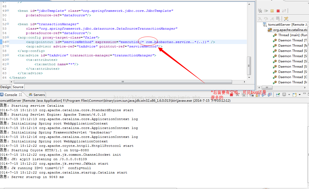Click 'Starting Coyote HTTP/1.1 on http-8080' line
This screenshot has width=309, height=189.
(x=50, y=150)
